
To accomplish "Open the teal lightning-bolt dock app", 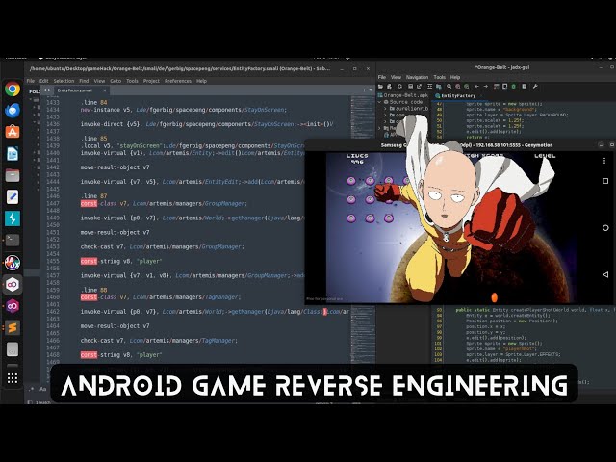I will click(13, 218).
